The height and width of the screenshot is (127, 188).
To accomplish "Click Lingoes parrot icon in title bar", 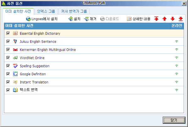I will point(4,3).
